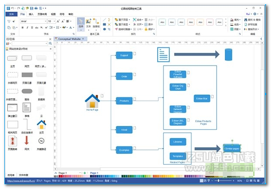The height and width of the screenshot is (189, 271).
Task: Select the 页面跳转 shape in library
Action: (13, 141)
